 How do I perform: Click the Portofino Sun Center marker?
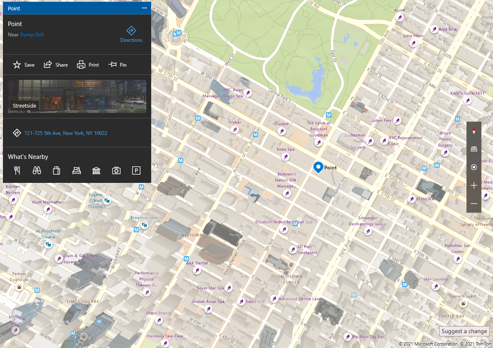pyautogui.click(x=458, y=259)
